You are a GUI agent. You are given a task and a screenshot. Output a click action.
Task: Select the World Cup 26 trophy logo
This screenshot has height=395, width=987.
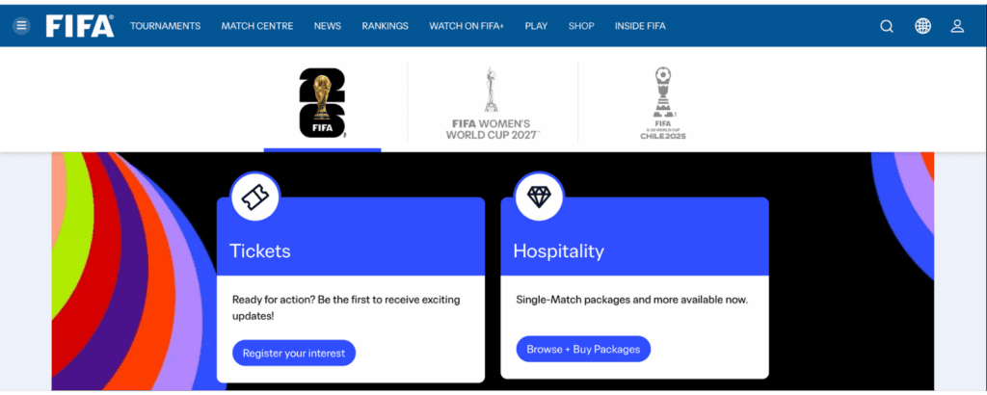pyautogui.click(x=322, y=102)
